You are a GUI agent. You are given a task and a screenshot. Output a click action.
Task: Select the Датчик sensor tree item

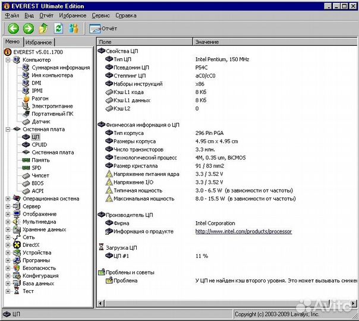[40, 121]
